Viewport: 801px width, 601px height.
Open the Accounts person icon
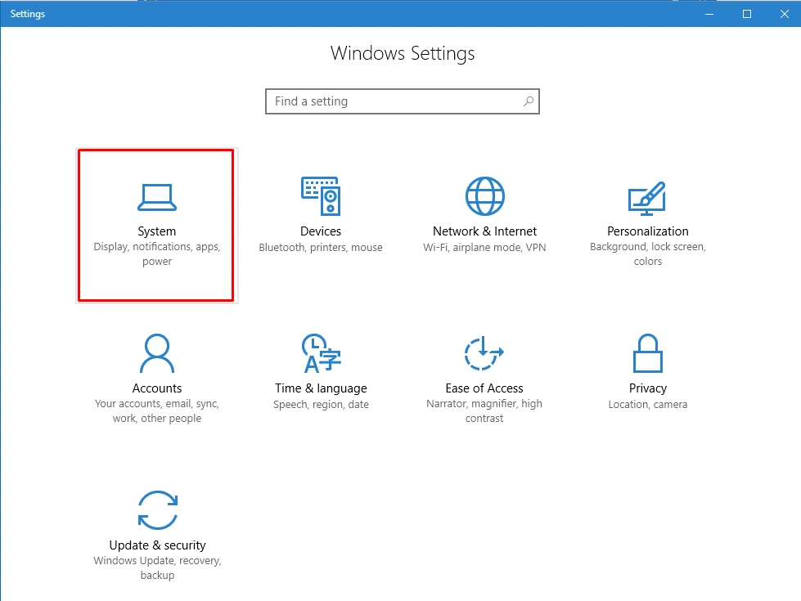pyautogui.click(x=157, y=353)
